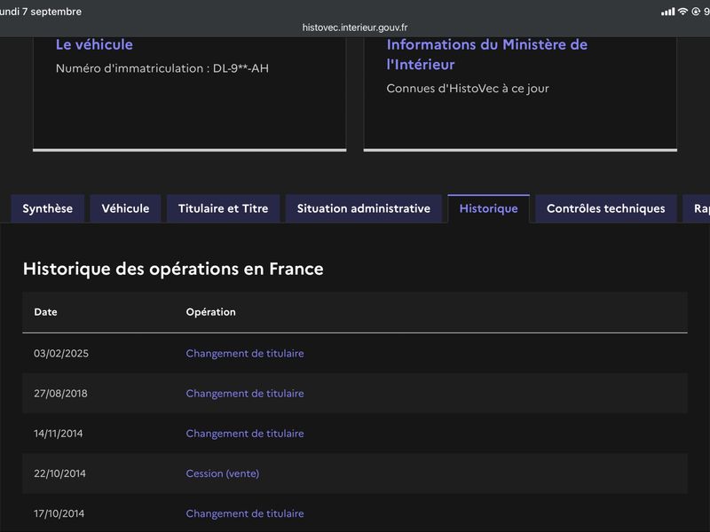710x532 pixels.
Task: Open the Titulaire et Titre tab
Action: [x=224, y=208]
